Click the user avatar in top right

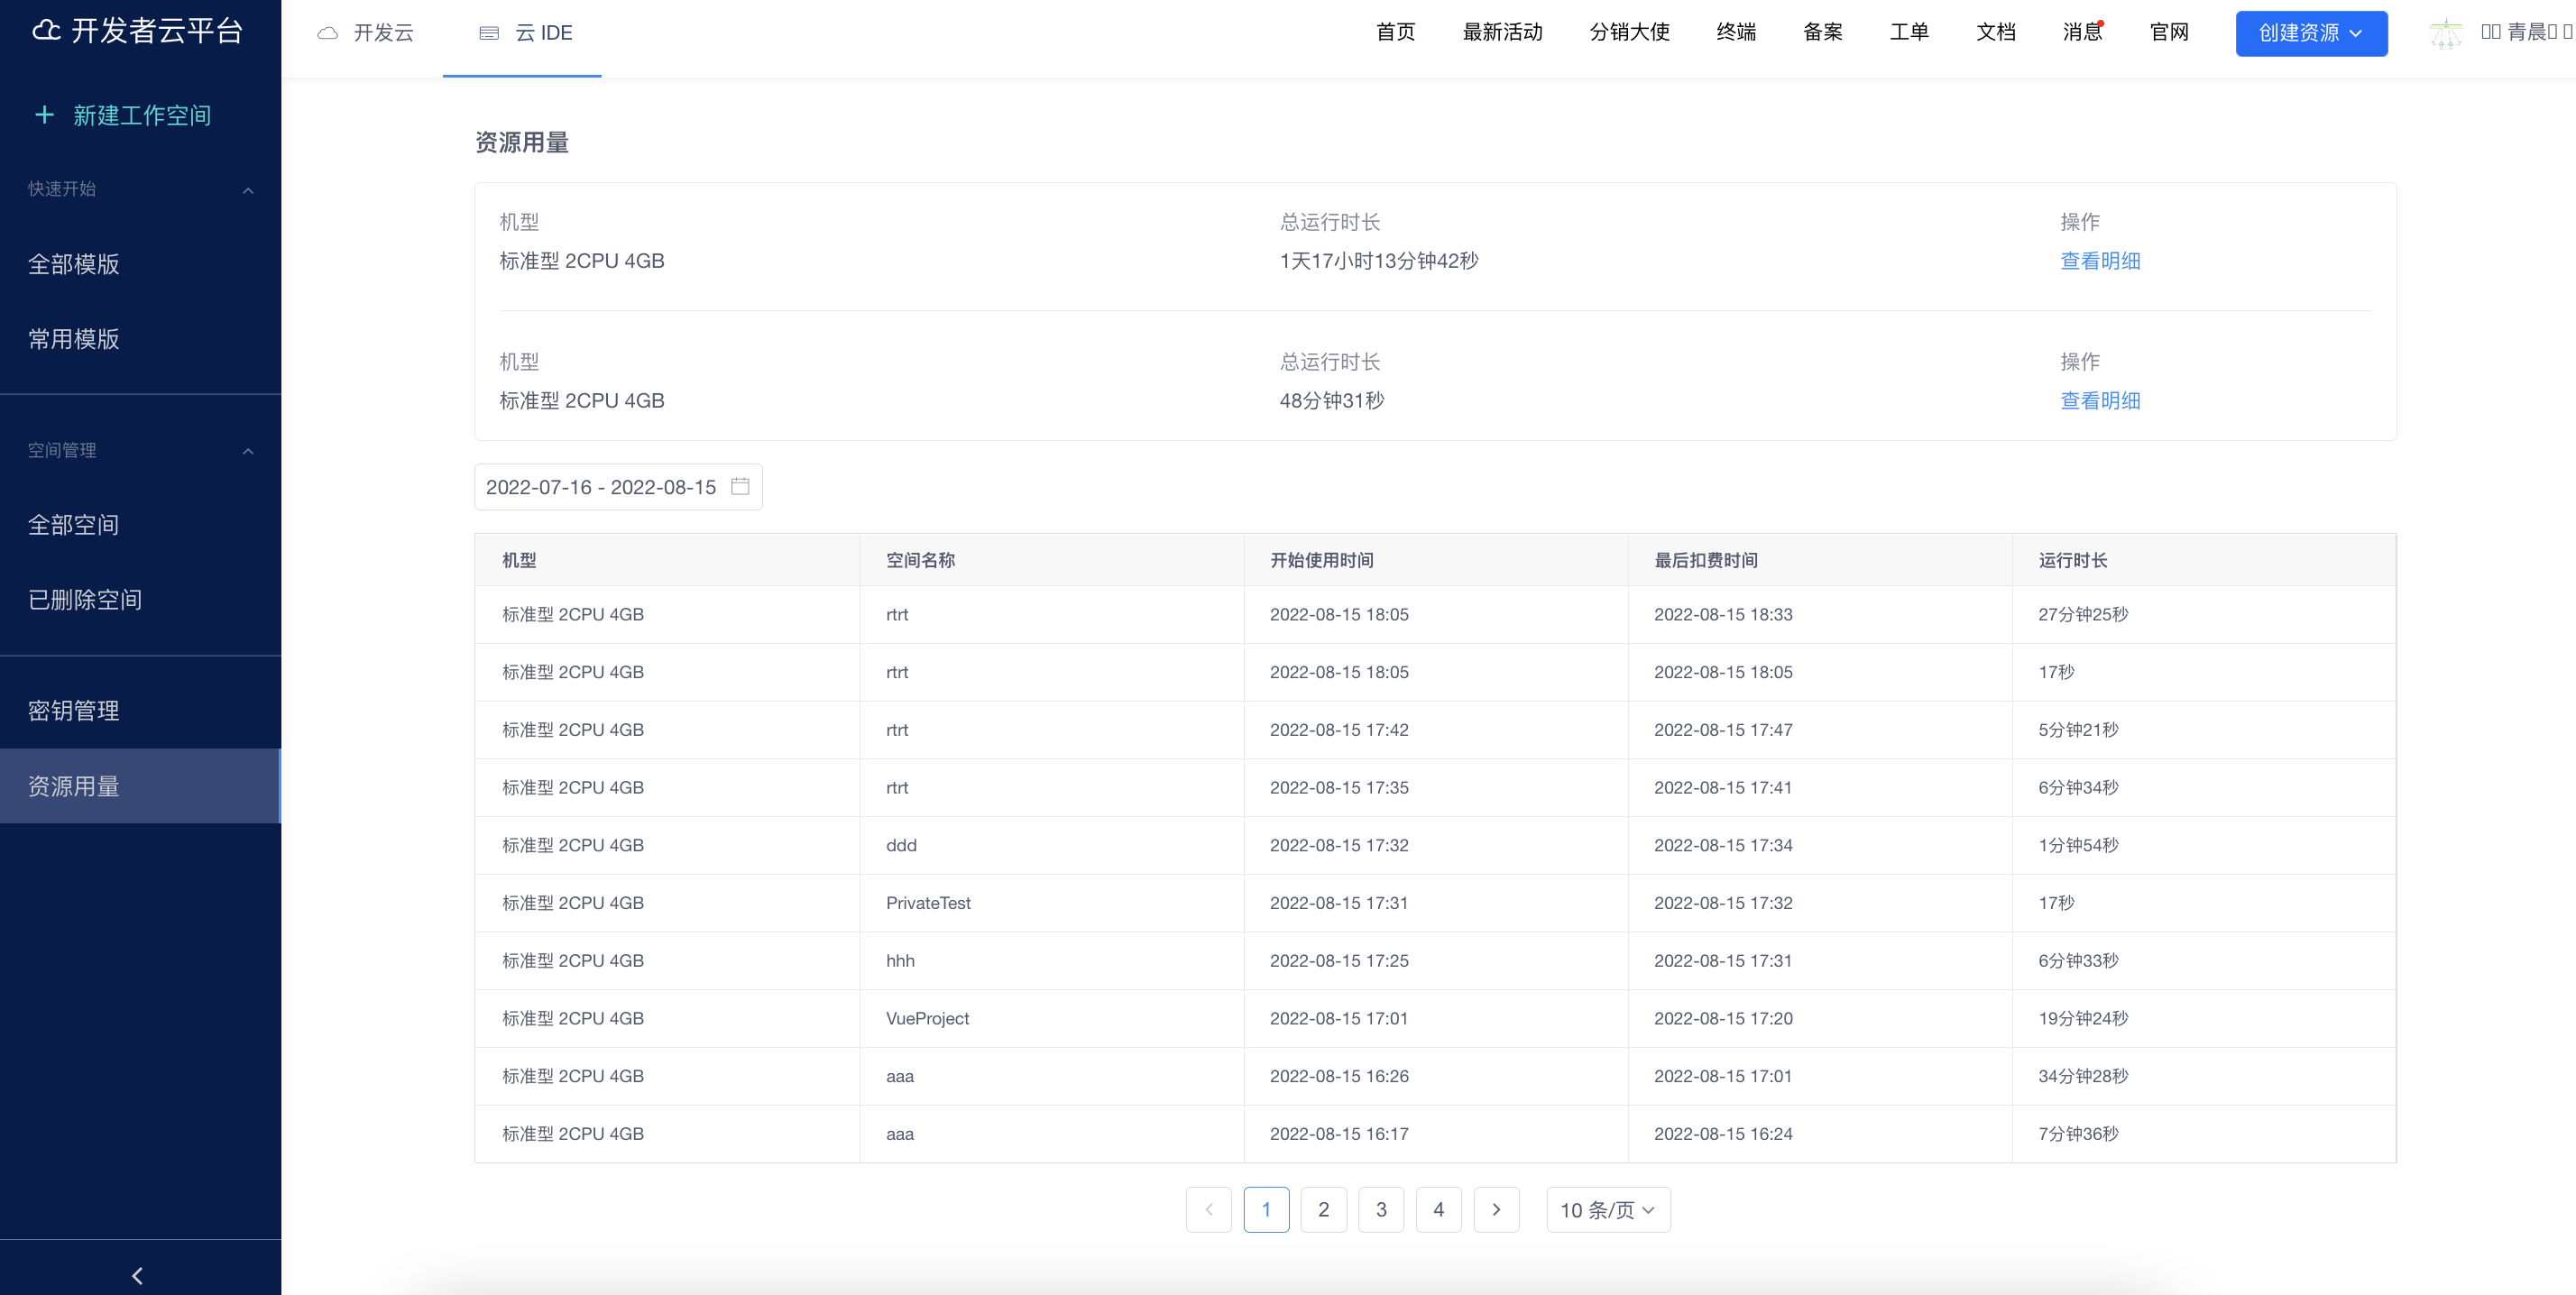[x=2446, y=33]
